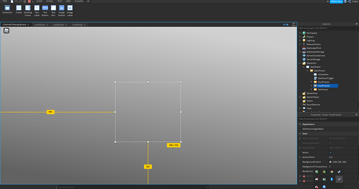Open the BackgroundColor3 color swatch
Image resolution: width=359 pixels, height=189 pixels.
point(330,162)
